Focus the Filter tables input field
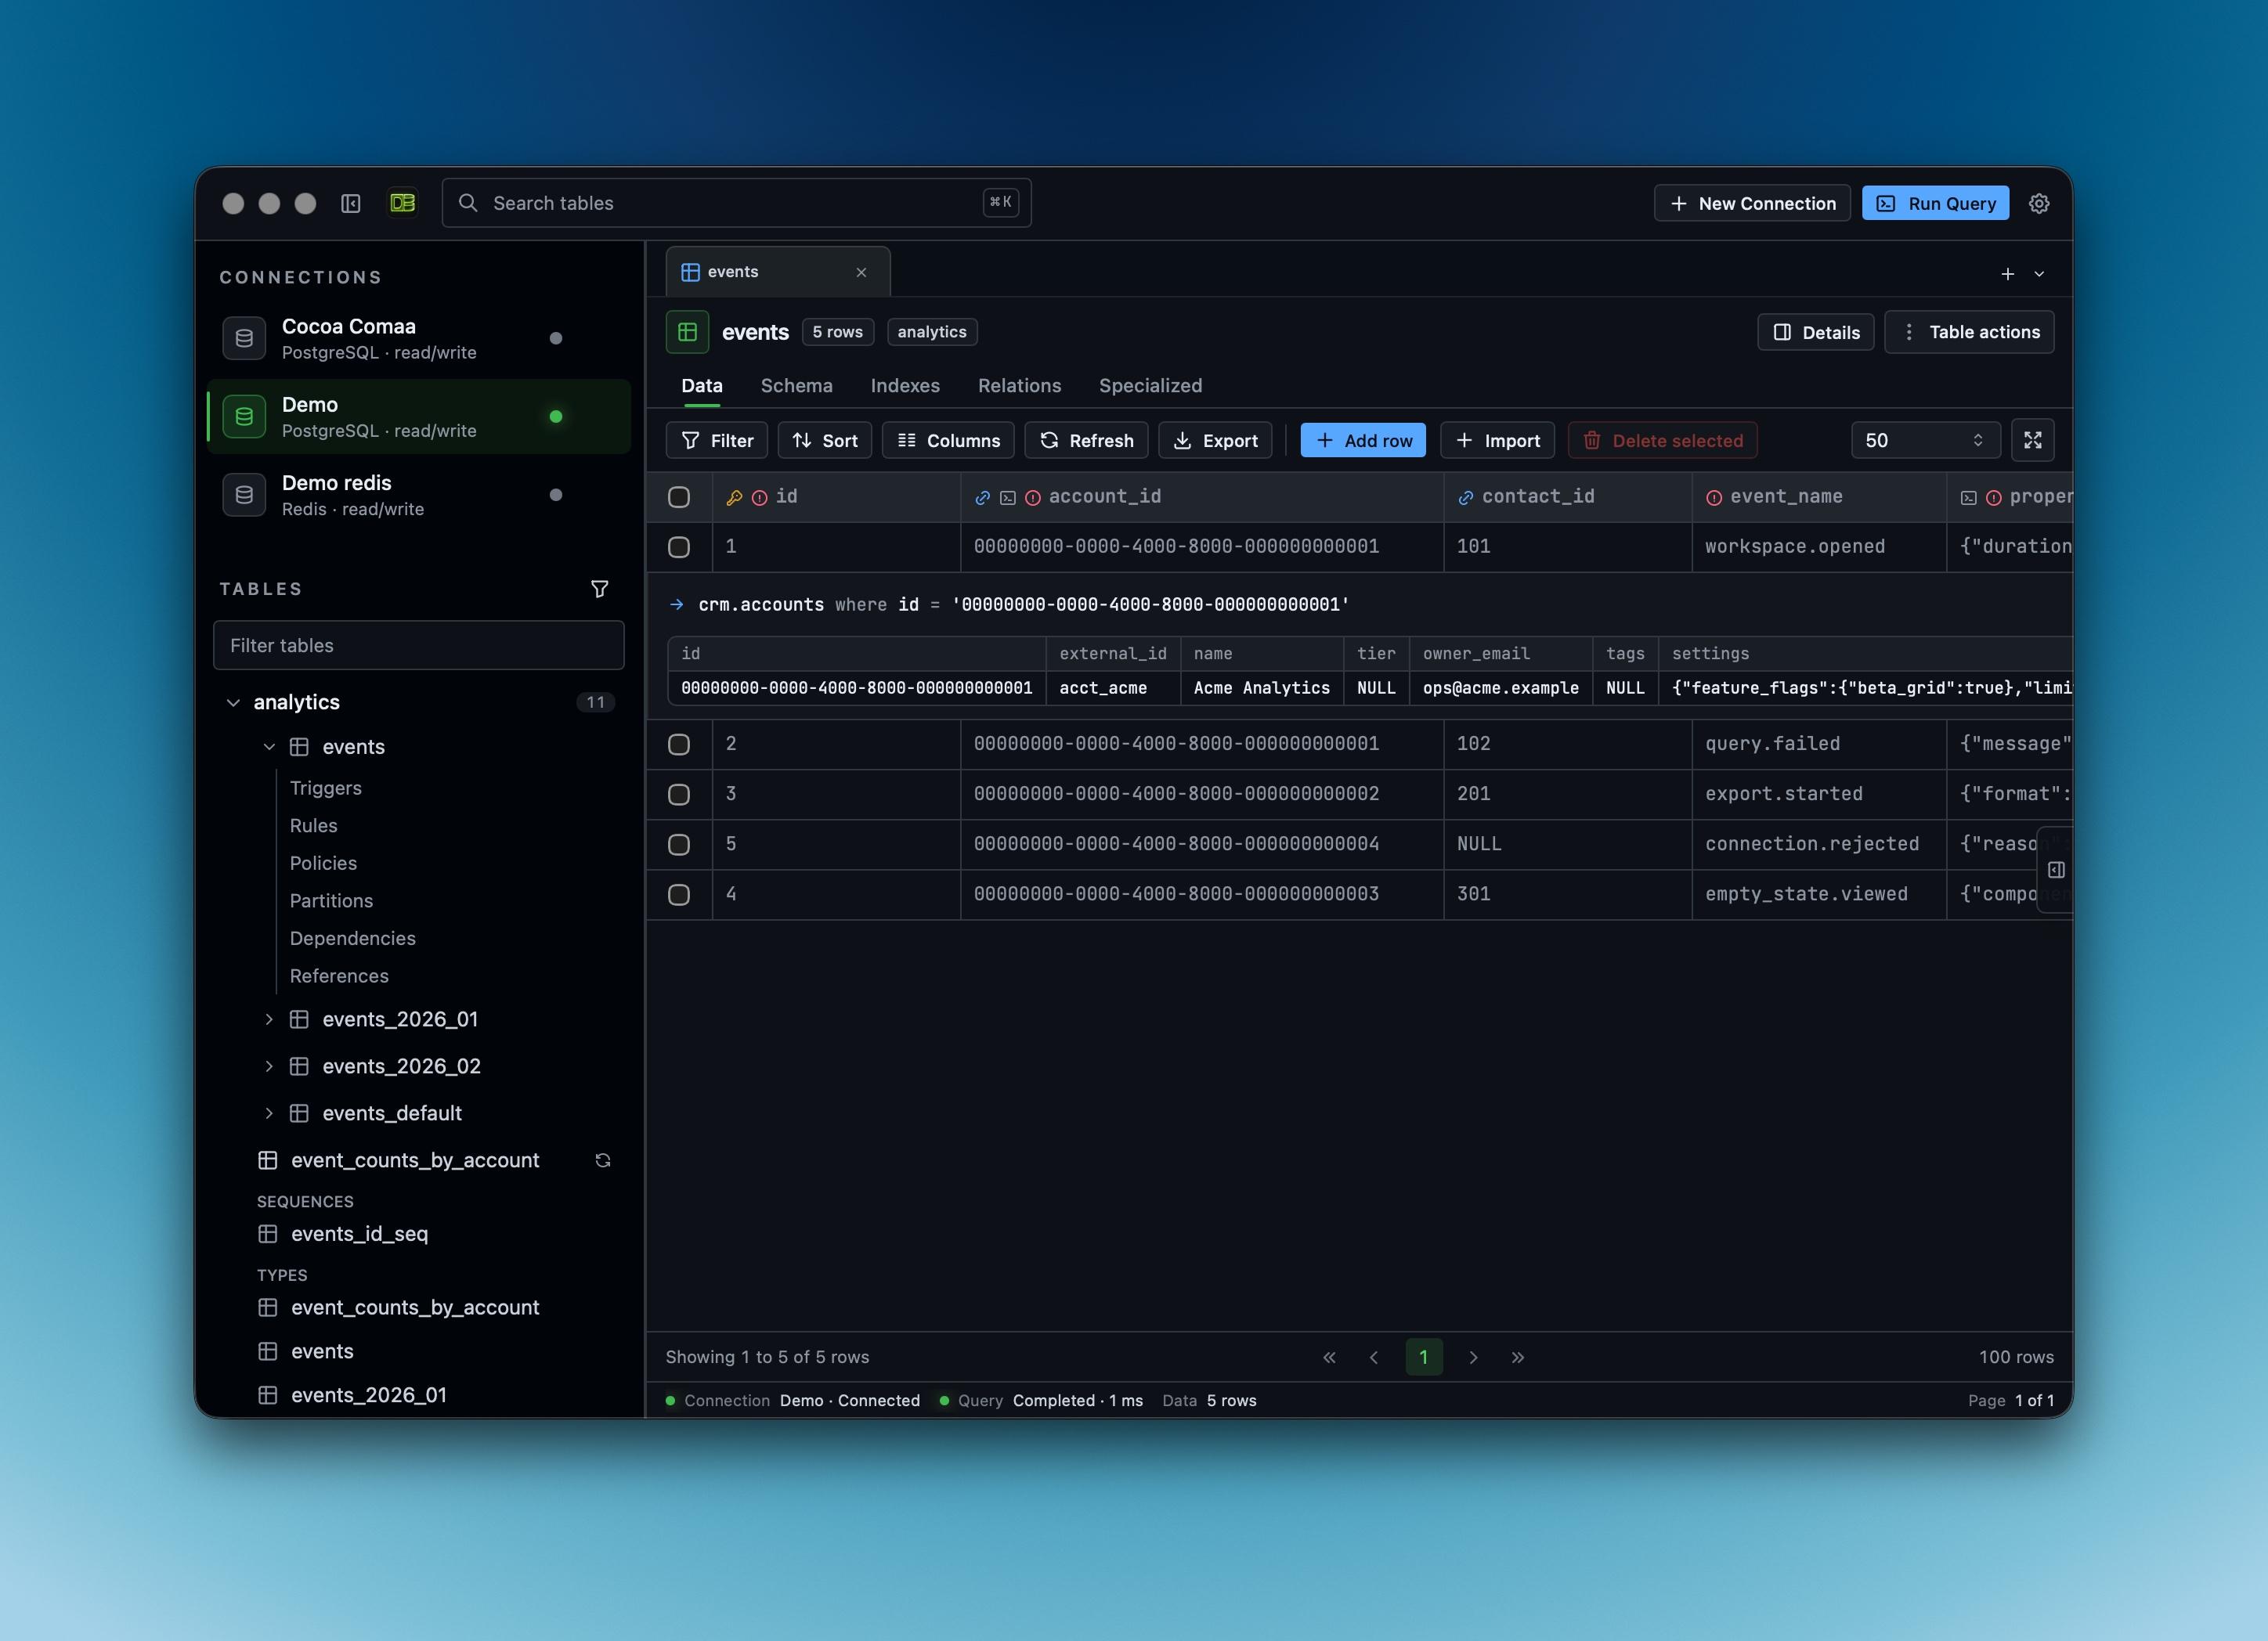This screenshot has height=1641, width=2268. 419,645
